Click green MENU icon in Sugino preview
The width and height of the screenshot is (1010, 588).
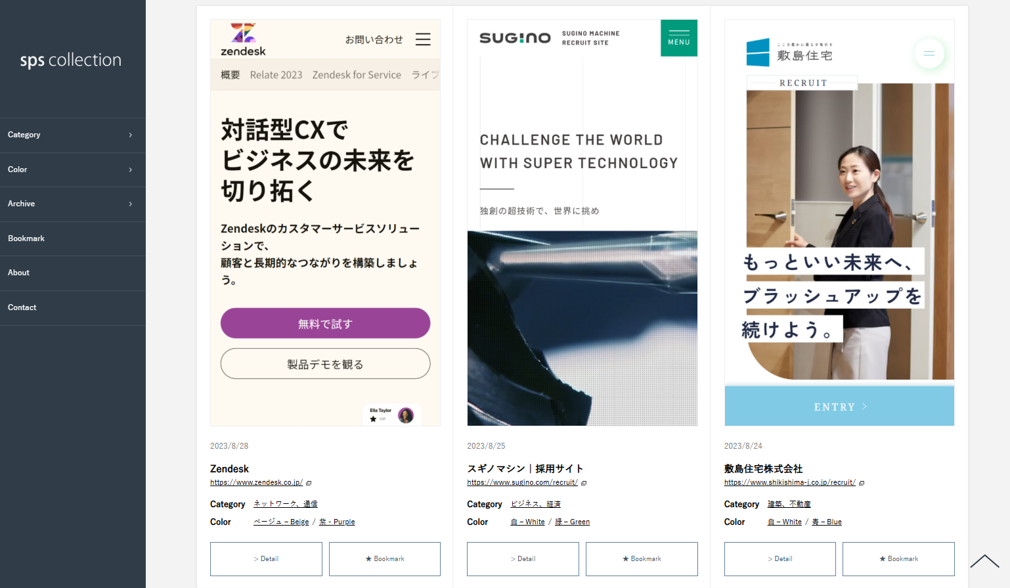tap(679, 37)
